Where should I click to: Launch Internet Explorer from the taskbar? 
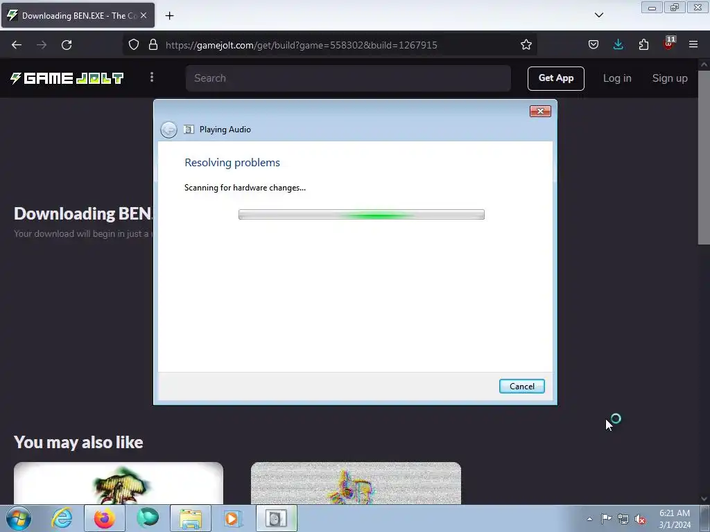[62, 518]
